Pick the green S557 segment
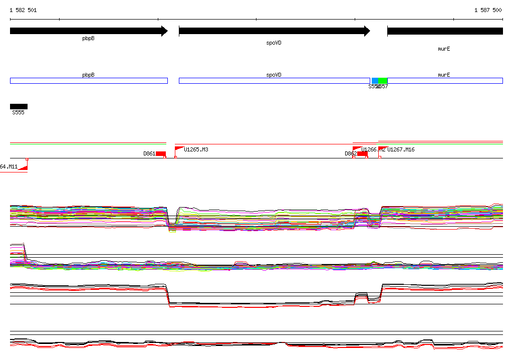 click(383, 81)
